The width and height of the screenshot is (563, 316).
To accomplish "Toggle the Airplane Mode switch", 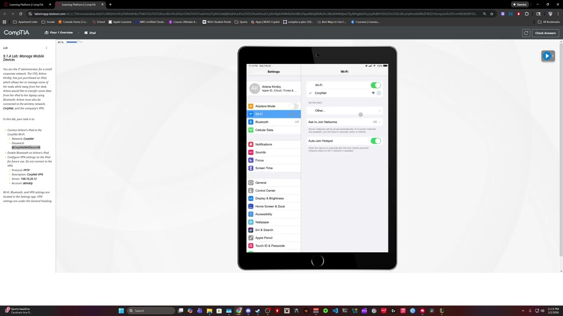I will point(294,106).
